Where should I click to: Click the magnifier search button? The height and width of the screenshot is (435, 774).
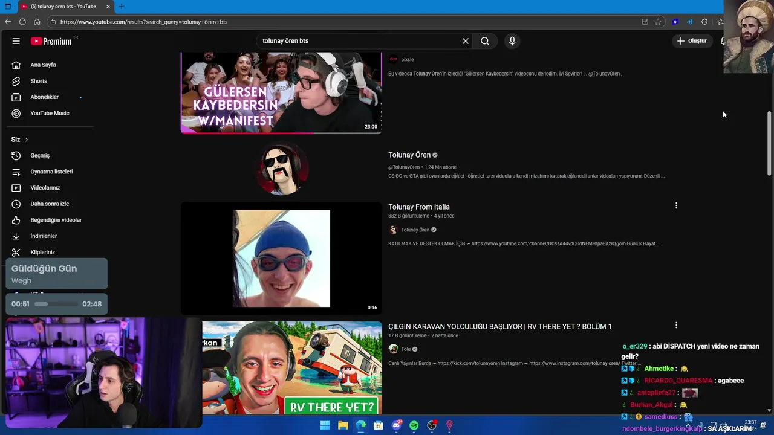pos(485,41)
